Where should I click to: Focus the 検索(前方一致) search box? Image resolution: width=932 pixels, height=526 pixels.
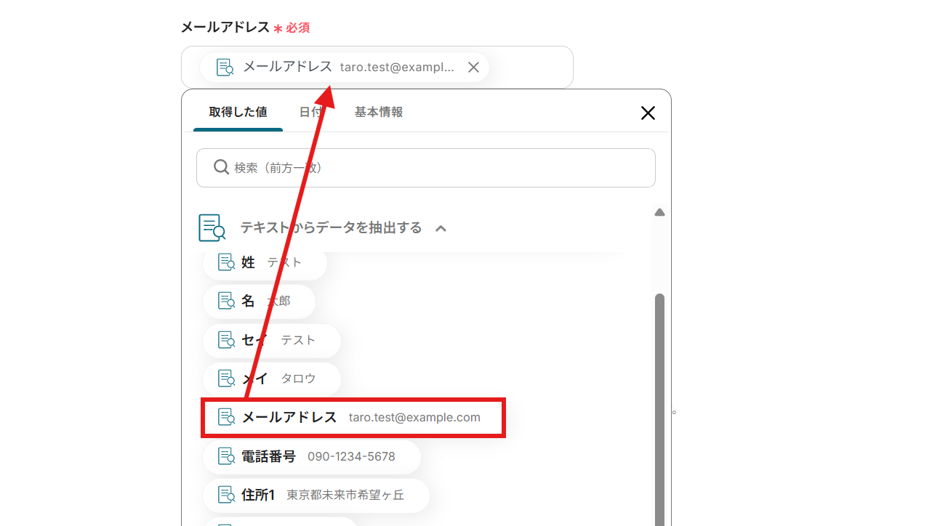(426, 168)
